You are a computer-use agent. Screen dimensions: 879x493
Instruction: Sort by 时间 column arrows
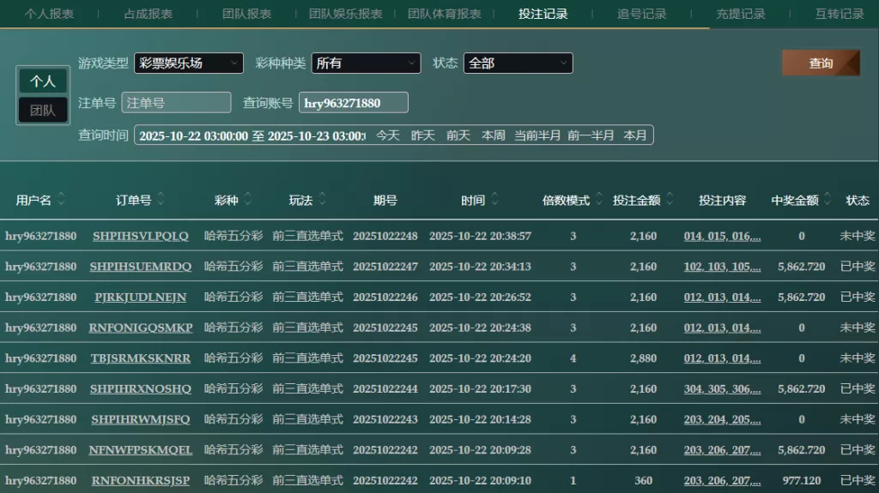[493, 200]
